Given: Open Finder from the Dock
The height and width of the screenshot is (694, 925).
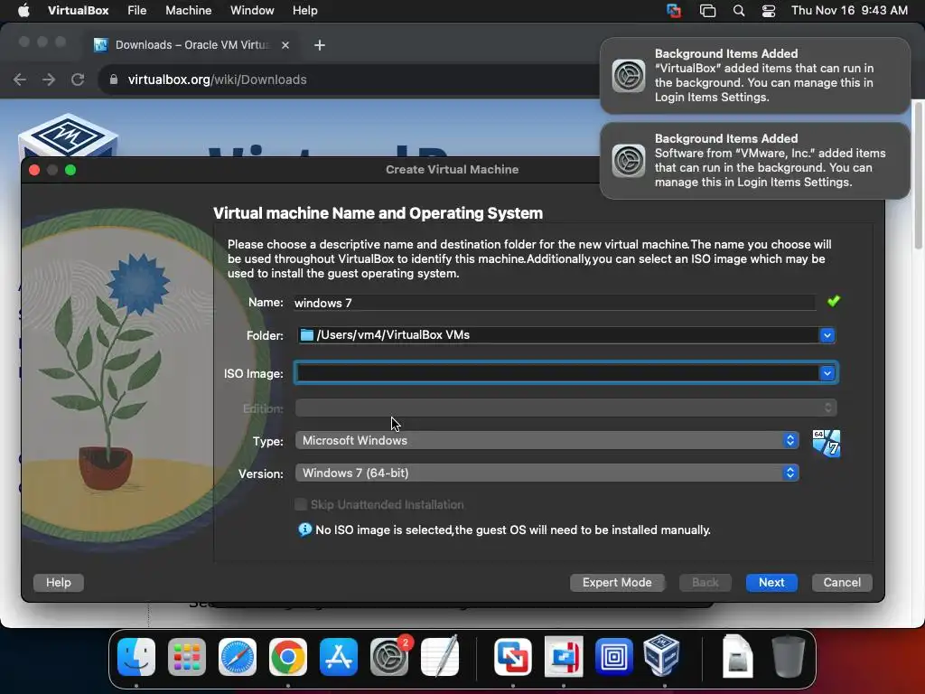Looking at the screenshot, I should tap(136, 657).
